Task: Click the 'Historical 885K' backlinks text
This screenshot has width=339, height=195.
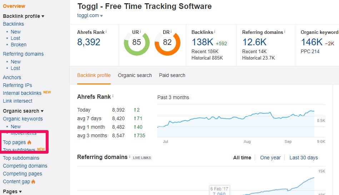Action: tap(207, 58)
